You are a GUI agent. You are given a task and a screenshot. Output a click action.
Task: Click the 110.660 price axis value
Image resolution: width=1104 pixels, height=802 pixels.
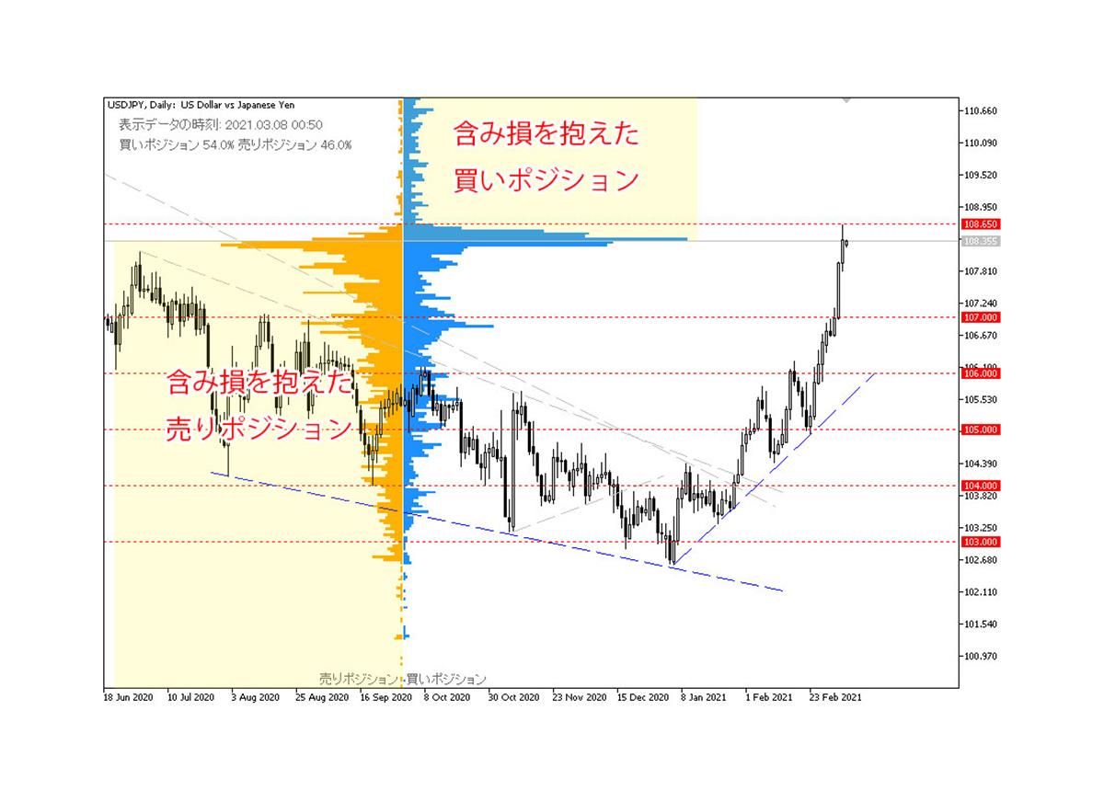click(x=981, y=111)
